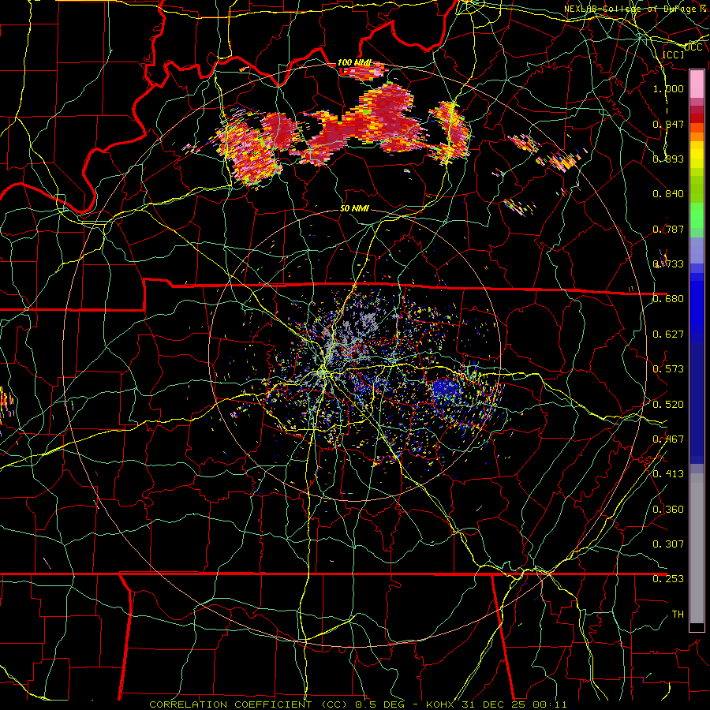
Task: Click the 0.413 value on the color scale
Action: click(x=668, y=473)
